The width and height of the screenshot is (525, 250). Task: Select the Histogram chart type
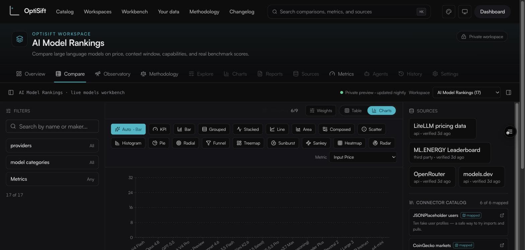128,143
